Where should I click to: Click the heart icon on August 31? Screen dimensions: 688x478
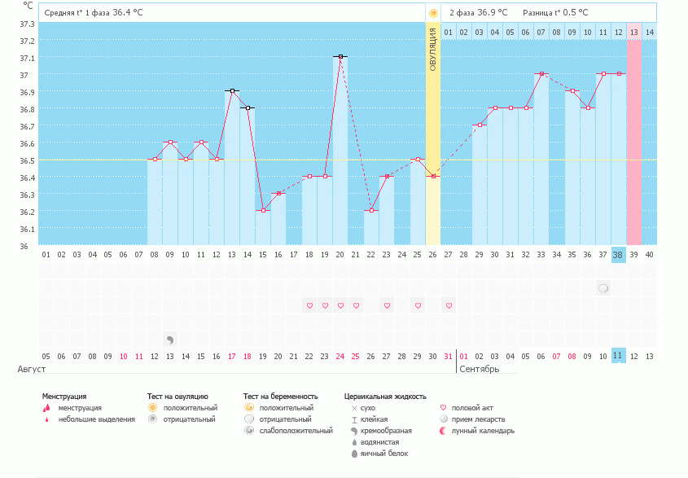pos(449,305)
